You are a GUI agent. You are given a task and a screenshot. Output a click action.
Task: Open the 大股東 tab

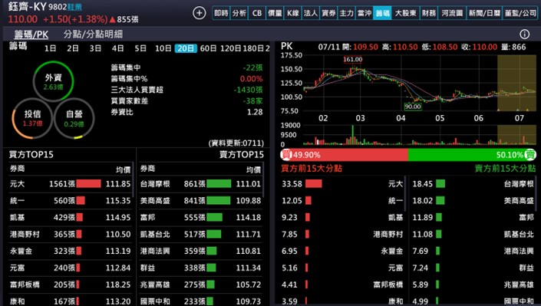pos(405,13)
